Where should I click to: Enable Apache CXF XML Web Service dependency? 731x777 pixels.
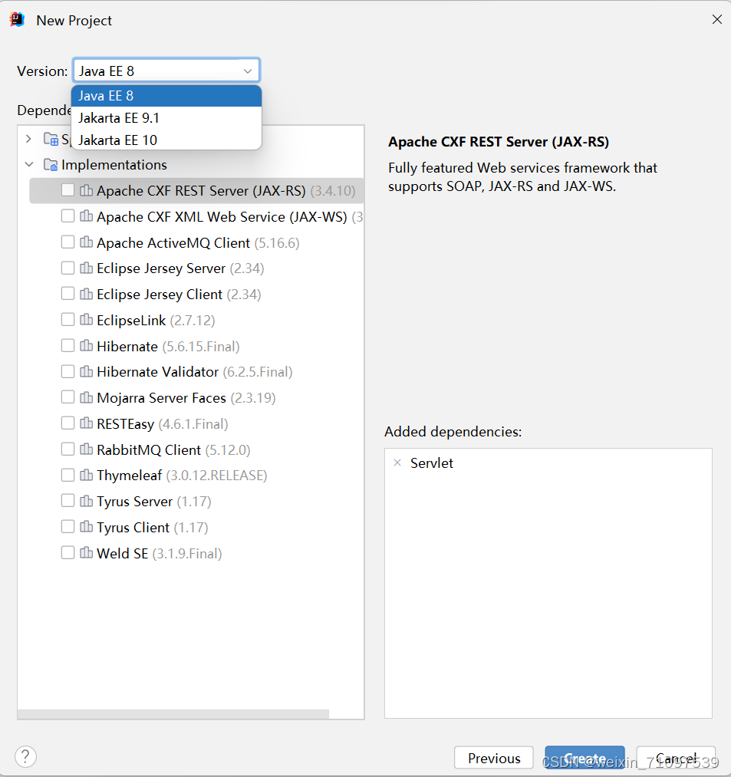click(68, 216)
